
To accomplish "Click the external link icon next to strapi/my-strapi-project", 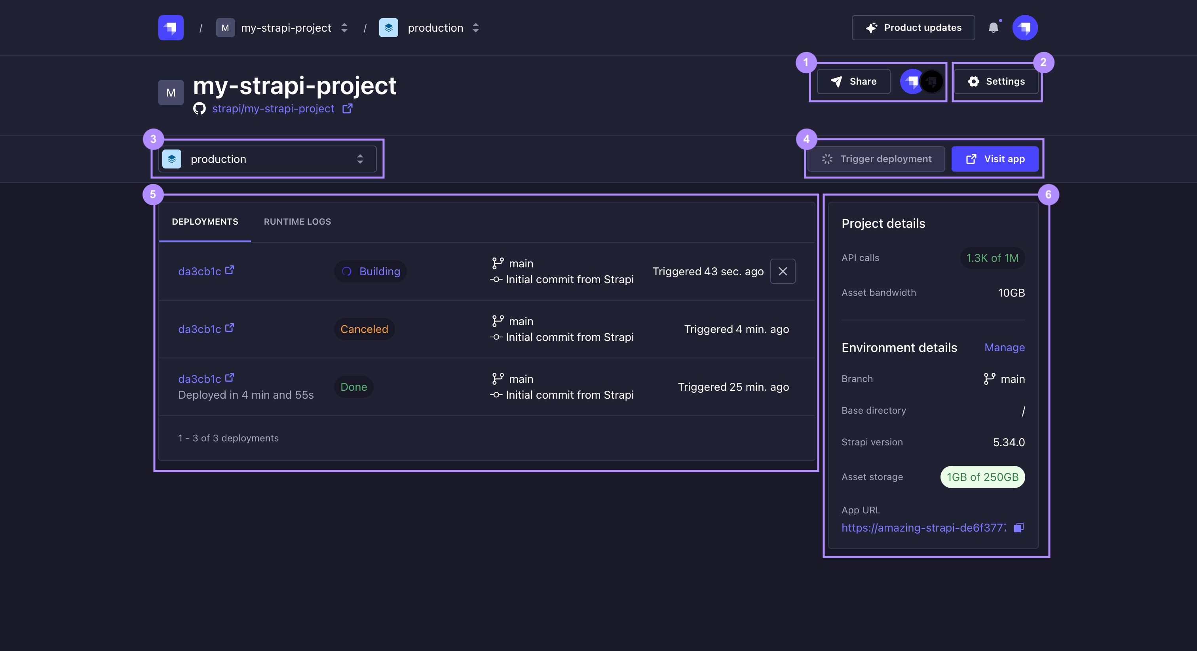I will click(x=347, y=108).
